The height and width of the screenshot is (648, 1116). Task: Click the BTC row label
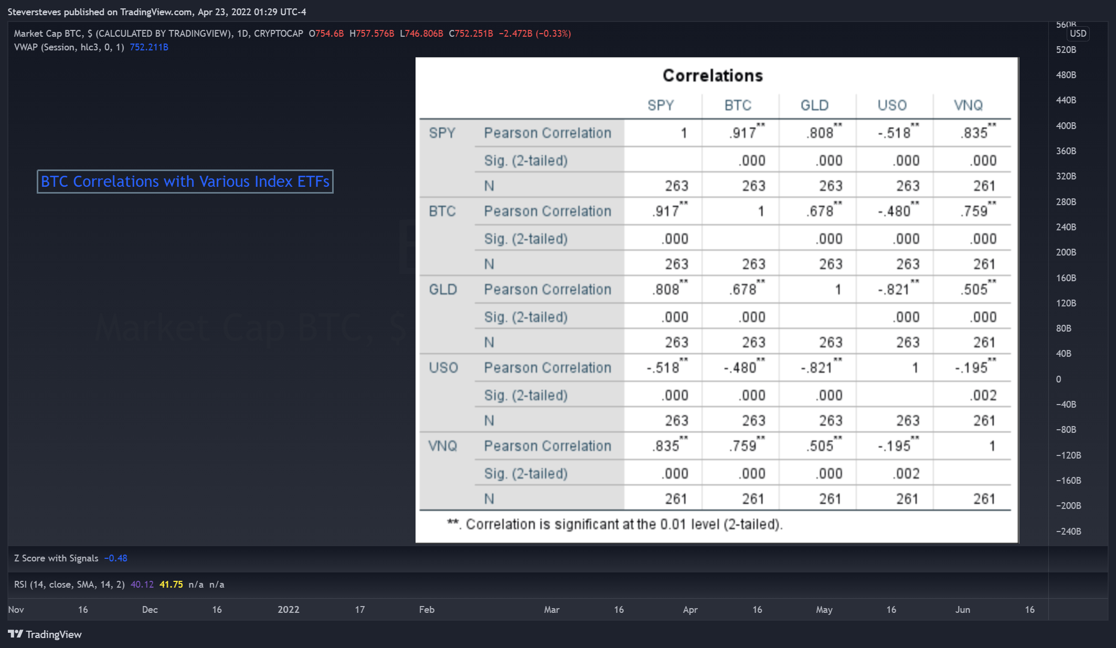[442, 211]
